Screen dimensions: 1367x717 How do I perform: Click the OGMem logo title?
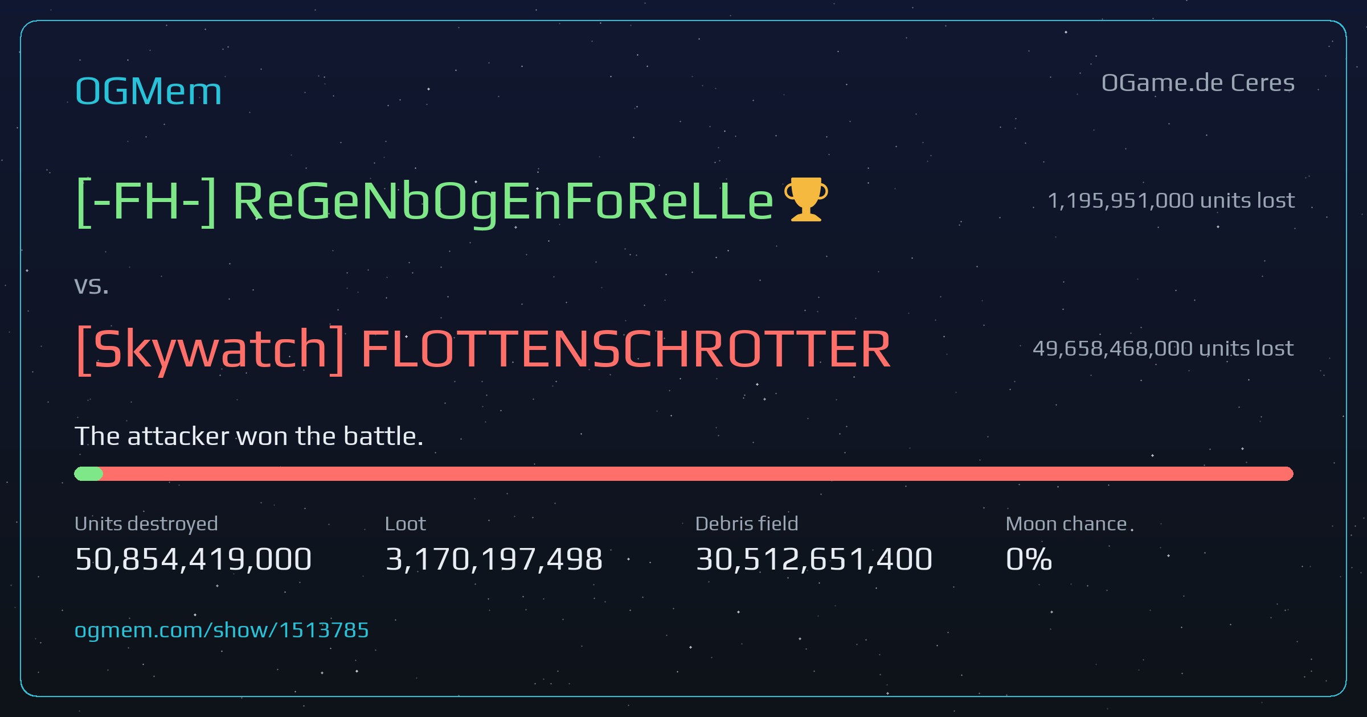[x=148, y=91]
